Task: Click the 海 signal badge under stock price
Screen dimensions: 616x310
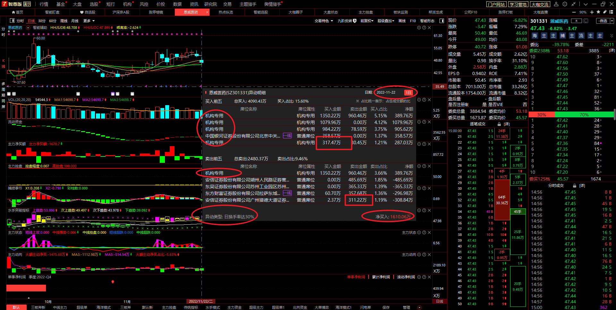Action: click(535, 36)
